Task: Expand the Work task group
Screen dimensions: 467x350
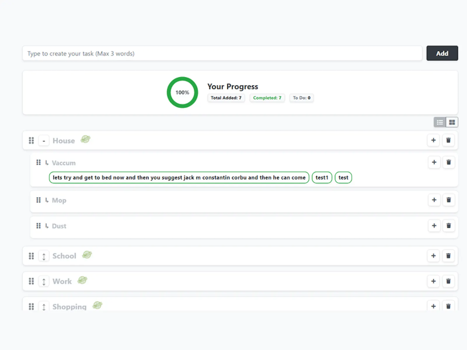Action: [x=44, y=281]
